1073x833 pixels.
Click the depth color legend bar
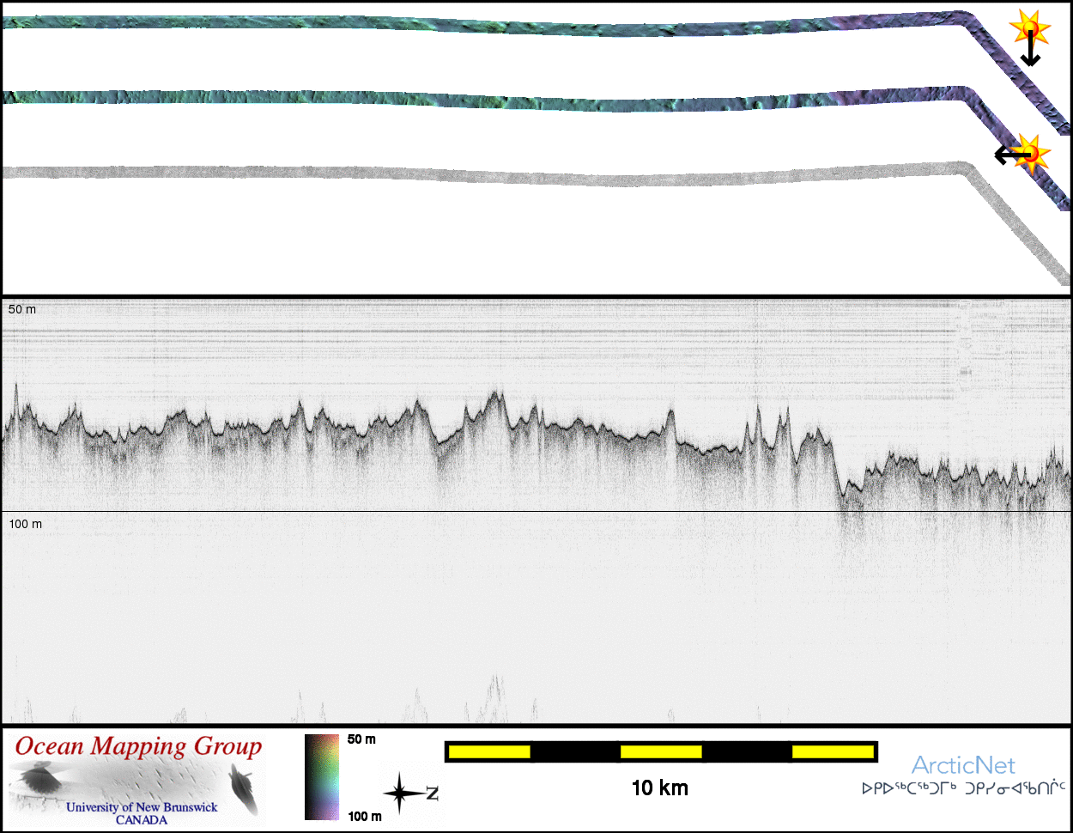(x=322, y=777)
